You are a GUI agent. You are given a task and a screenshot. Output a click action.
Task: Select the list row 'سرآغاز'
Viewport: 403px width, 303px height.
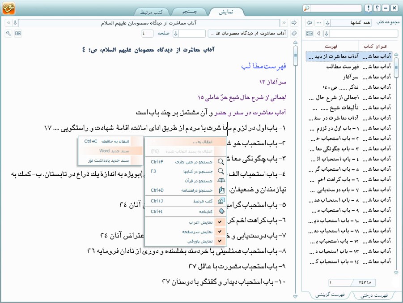pos(349,77)
